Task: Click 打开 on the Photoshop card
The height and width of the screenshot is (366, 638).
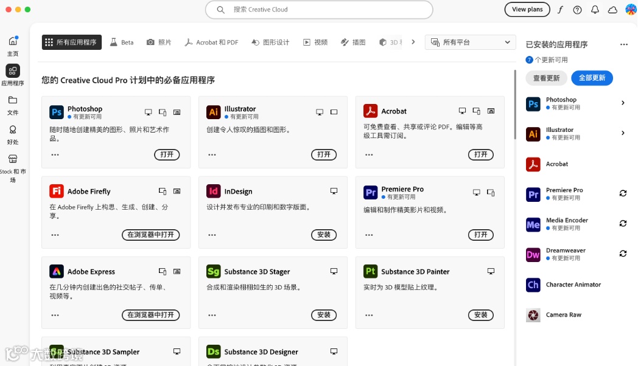Action: [x=167, y=155]
